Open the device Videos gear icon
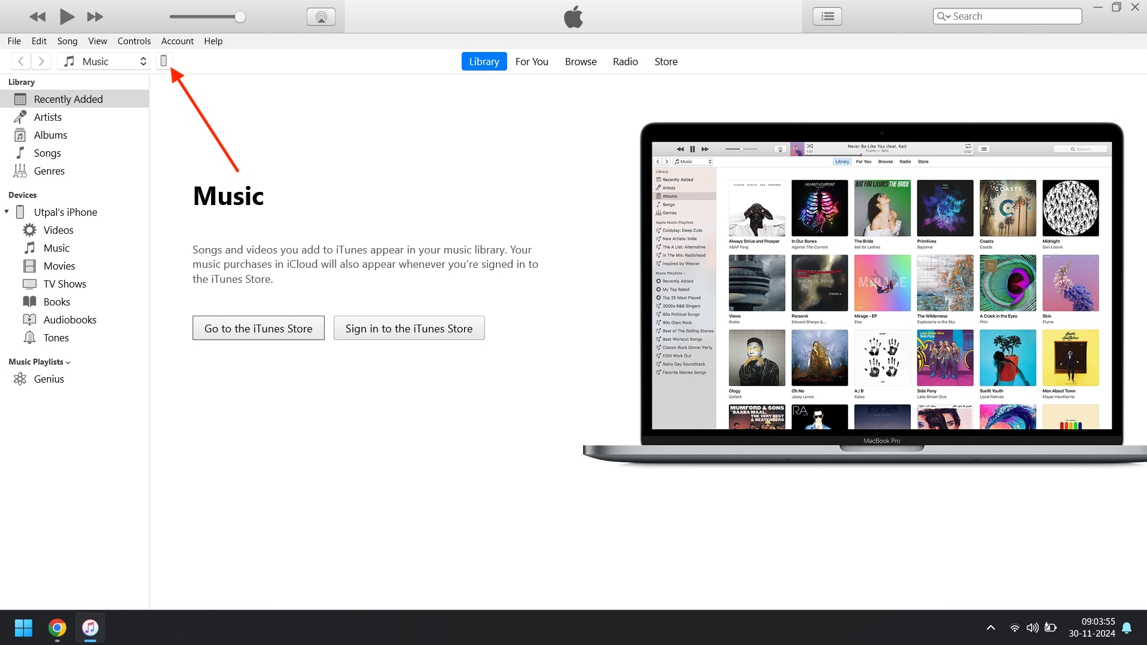 29,230
